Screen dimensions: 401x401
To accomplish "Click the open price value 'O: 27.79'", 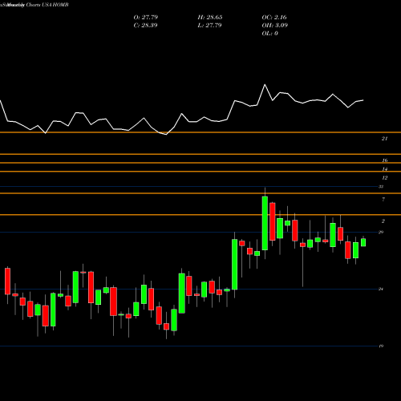I will point(146,18).
